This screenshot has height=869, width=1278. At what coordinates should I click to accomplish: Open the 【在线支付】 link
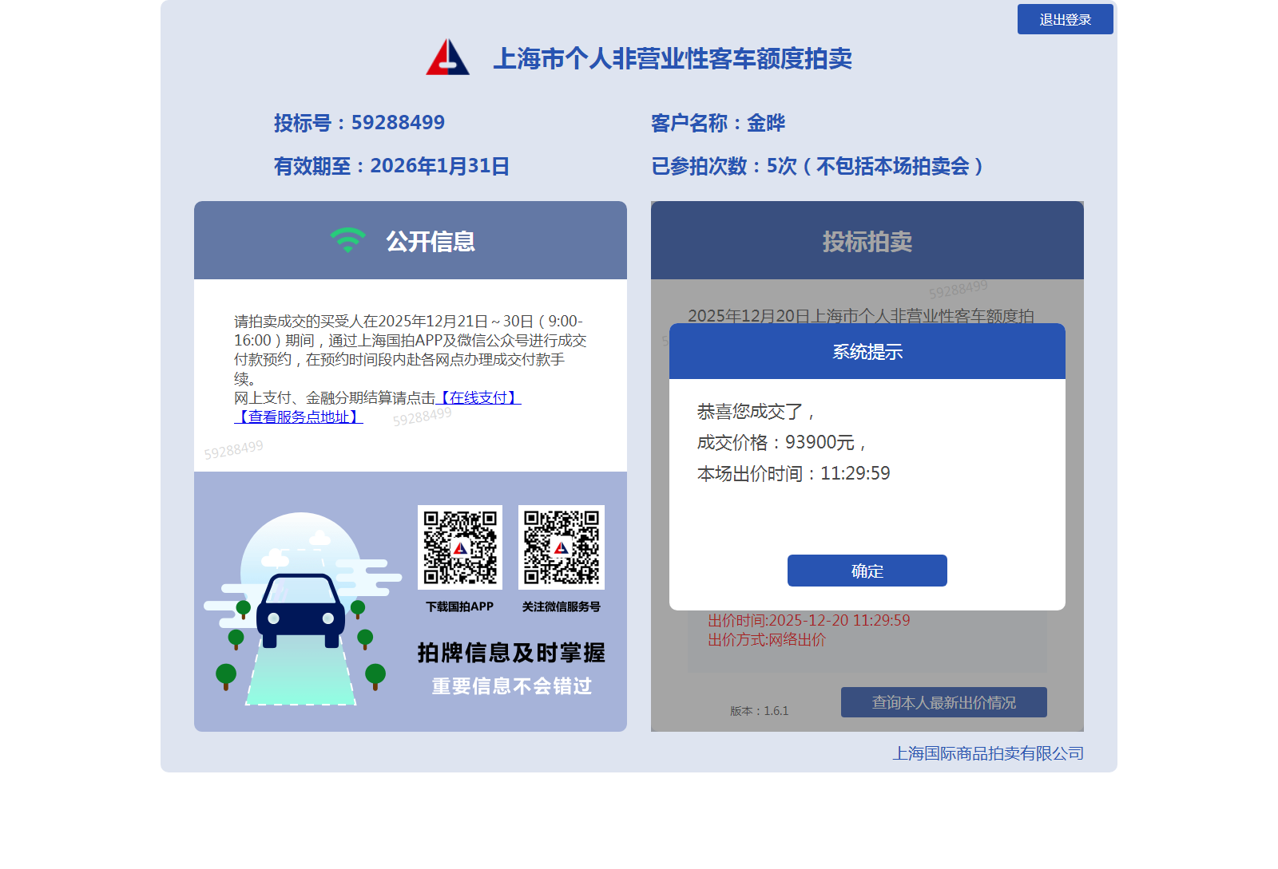478,397
